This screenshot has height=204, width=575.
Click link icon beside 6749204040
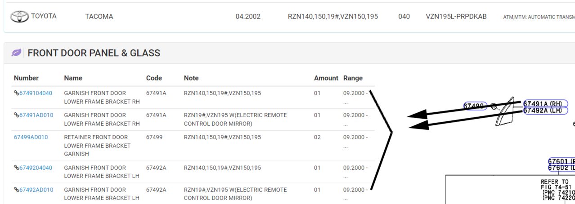pos(16,168)
